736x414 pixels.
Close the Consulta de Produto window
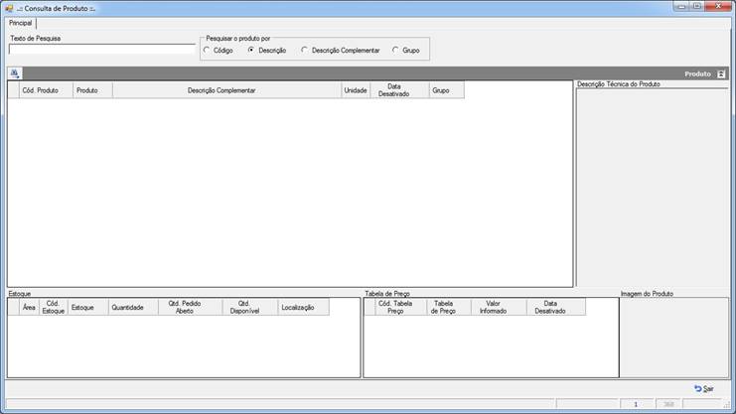click(x=718, y=6)
